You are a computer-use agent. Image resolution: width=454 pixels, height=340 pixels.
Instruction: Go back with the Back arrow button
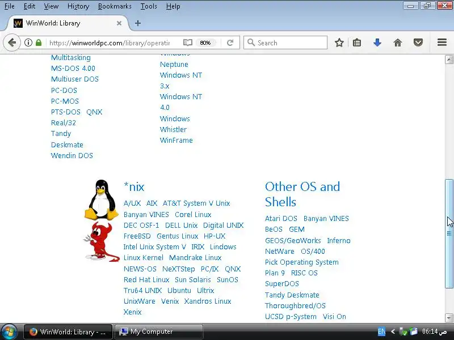tap(12, 43)
